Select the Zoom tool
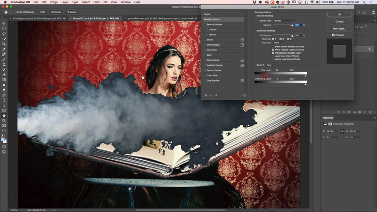 coord(4,121)
